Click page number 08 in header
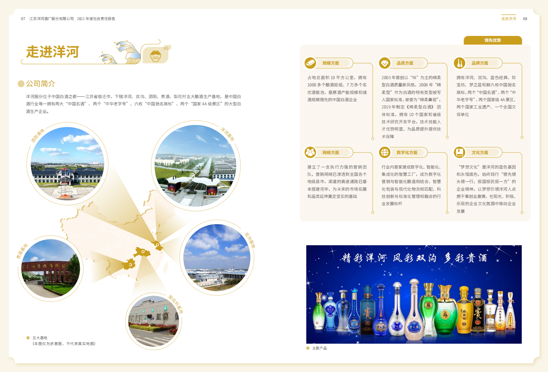 pos(525,19)
